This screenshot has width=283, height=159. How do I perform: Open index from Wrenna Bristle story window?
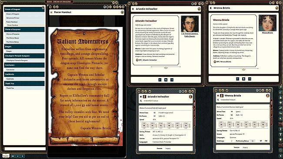[243, 79]
